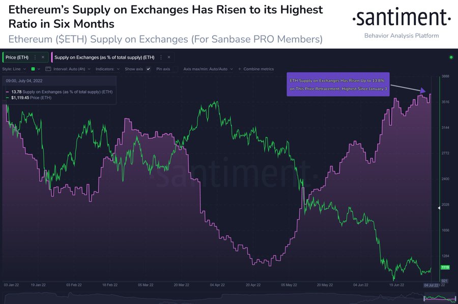Open the green line color picker
This screenshot has height=304, width=458.
[35, 69]
